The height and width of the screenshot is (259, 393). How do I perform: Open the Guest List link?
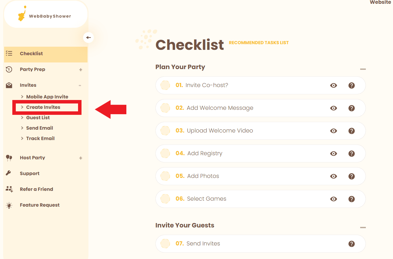(x=38, y=118)
